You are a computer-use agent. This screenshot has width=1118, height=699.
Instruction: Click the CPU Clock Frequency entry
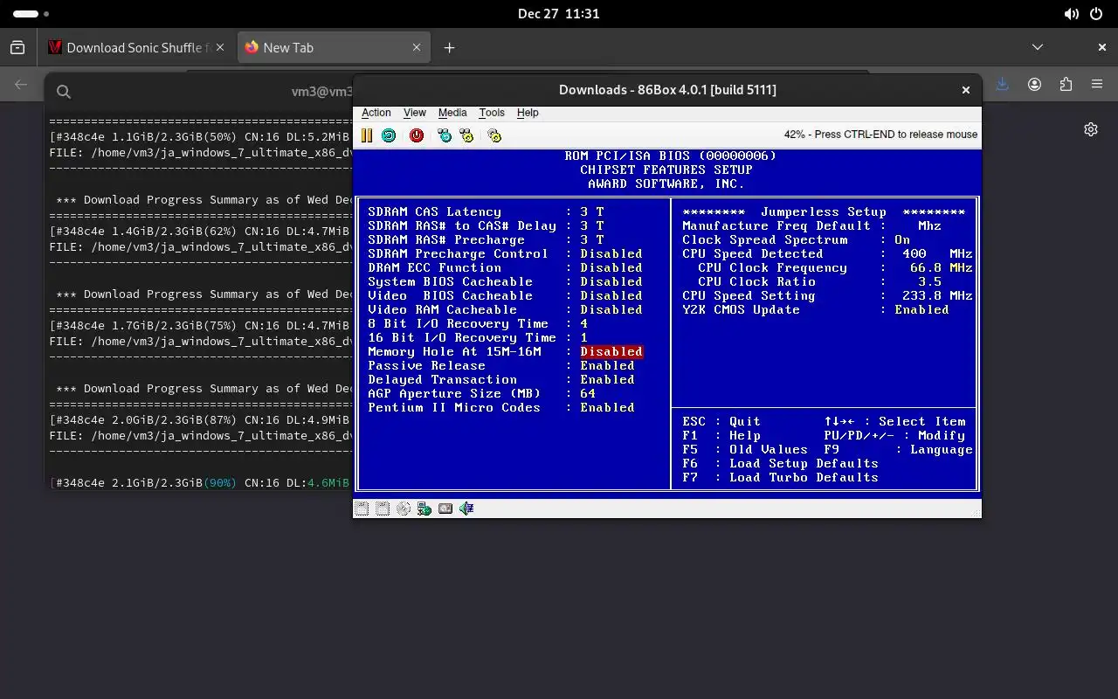(836, 268)
